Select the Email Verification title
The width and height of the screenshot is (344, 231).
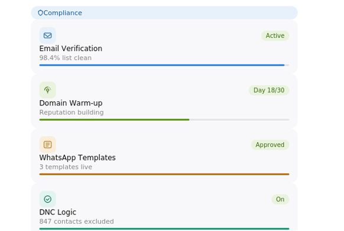pyautogui.click(x=71, y=49)
